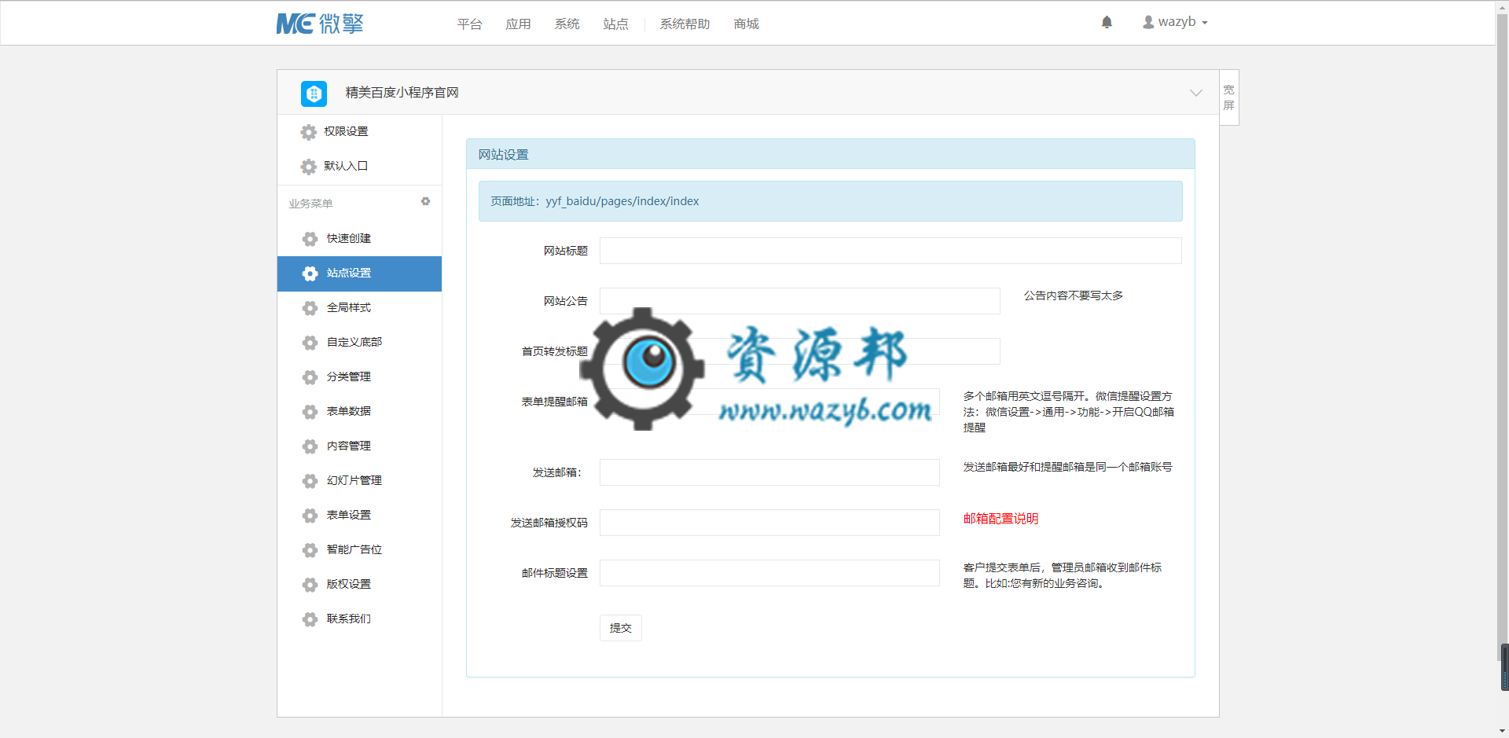The height and width of the screenshot is (738, 1509).
Task: Open the 系统 menu
Action: (x=567, y=24)
